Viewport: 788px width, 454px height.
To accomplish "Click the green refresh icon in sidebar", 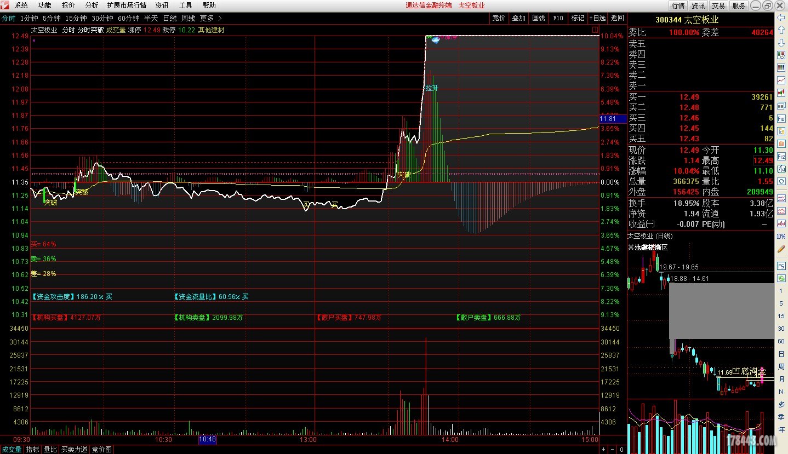I will [781, 278].
